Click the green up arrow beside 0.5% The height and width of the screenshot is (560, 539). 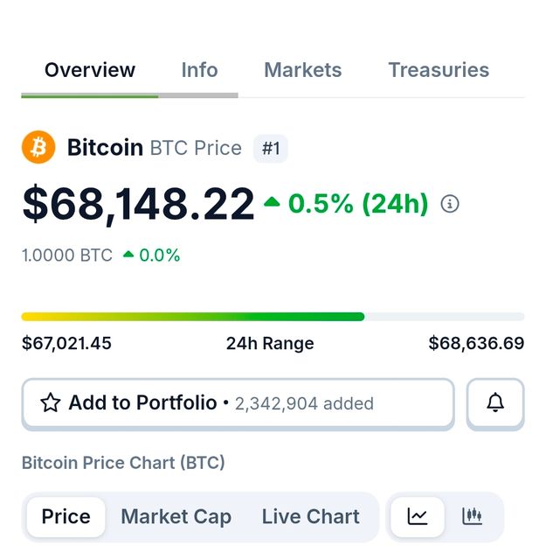click(x=272, y=202)
